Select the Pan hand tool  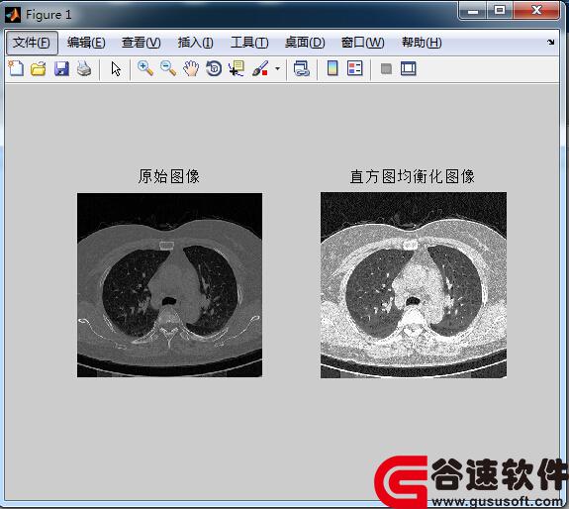click(x=191, y=68)
